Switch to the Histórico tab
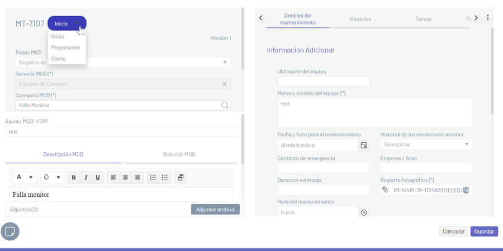503x251 pixels. click(360, 19)
